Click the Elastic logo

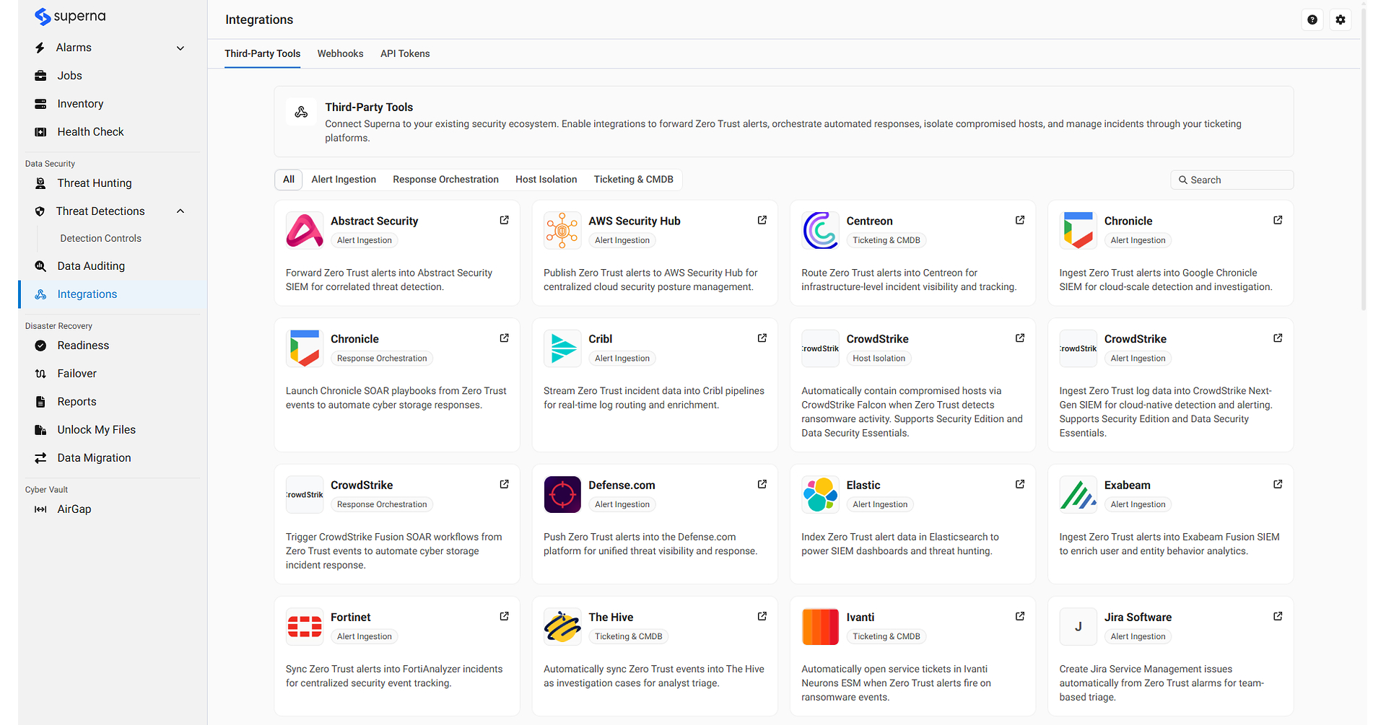(x=820, y=495)
